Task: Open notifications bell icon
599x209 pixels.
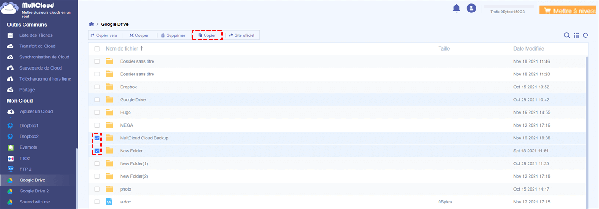Action: coord(457,8)
